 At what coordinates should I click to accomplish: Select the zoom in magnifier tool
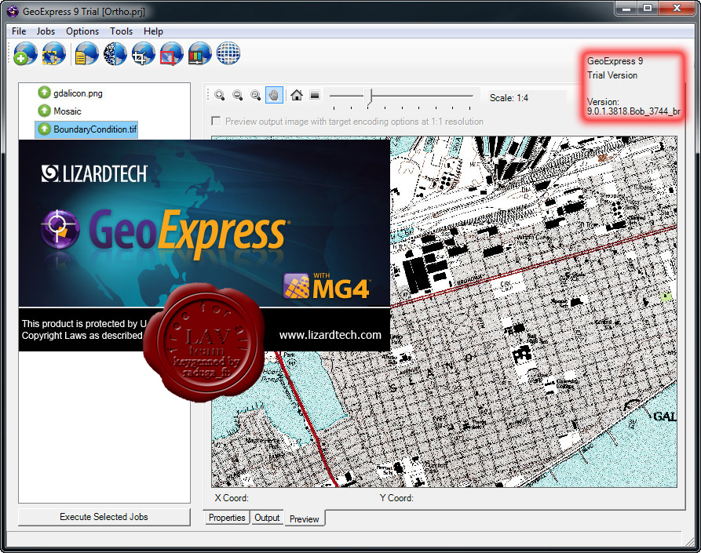tap(220, 95)
